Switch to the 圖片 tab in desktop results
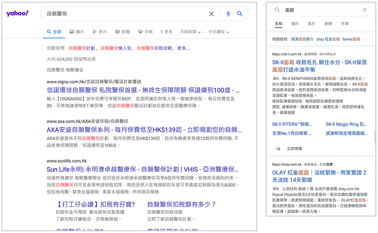 (77, 32)
